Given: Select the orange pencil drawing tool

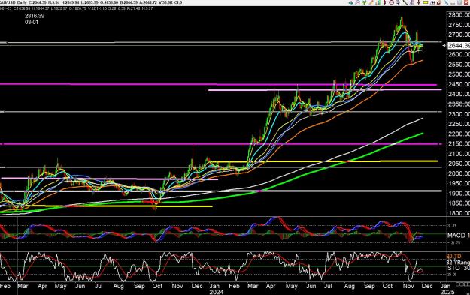Looking at the screenshot, I should click(x=371, y=2).
